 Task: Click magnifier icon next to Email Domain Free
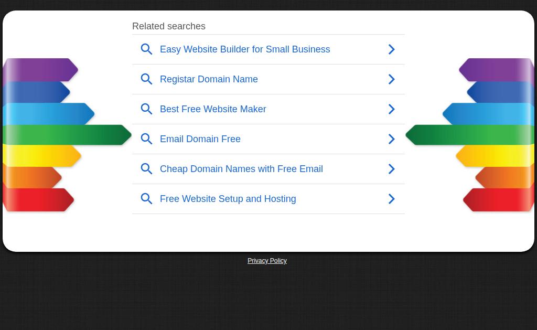point(147,139)
